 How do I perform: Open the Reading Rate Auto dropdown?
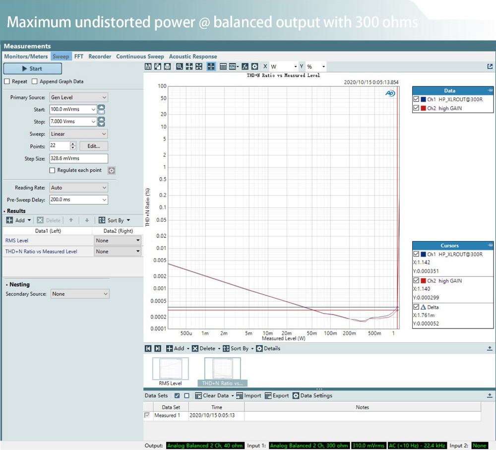79,188
